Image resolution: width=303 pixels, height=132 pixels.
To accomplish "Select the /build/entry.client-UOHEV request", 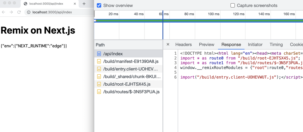I will pos(128,69).
